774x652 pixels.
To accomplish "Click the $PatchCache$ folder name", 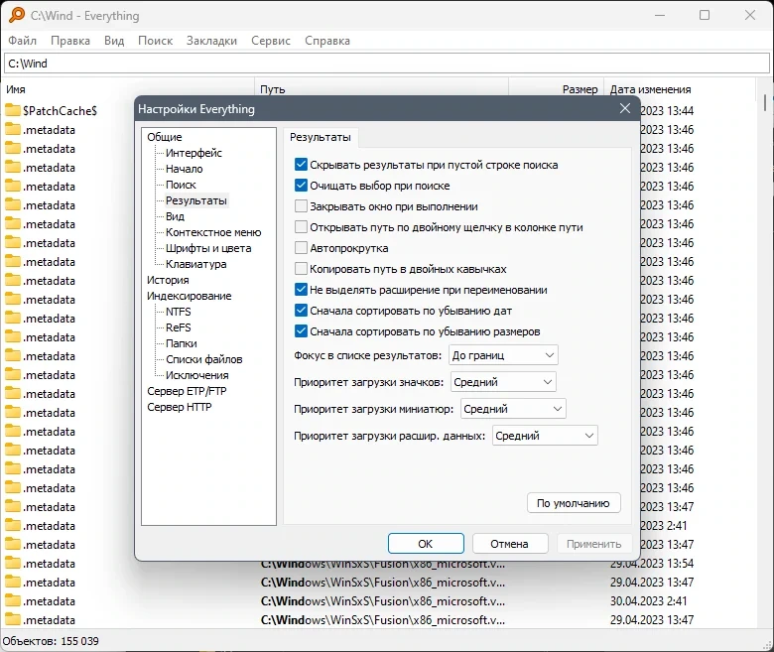I will point(60,110).
